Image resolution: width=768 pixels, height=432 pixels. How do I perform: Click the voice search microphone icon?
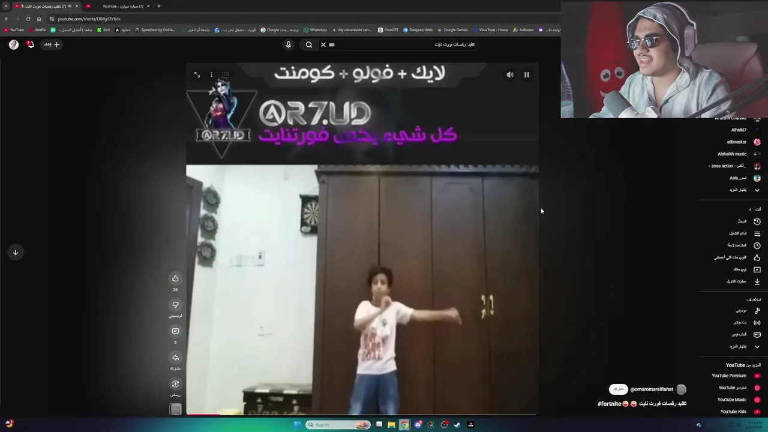tap(289, 44)
